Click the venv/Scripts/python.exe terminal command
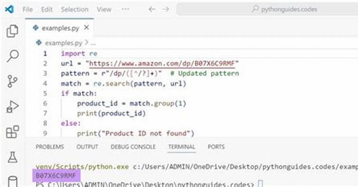 (82, 167)
